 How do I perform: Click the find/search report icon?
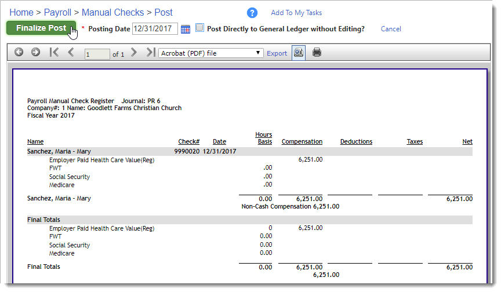[299, 53]
